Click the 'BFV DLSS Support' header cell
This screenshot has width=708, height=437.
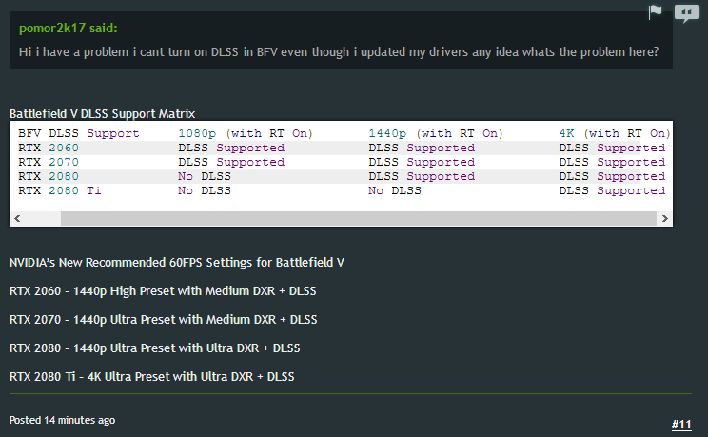(x=79, y=134)
